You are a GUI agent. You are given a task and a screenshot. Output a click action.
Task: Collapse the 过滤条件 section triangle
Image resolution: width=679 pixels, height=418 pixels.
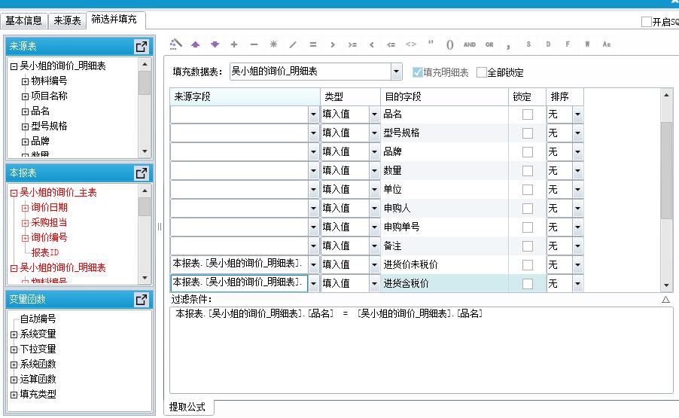pyautogui.click(x=665, y=299)
